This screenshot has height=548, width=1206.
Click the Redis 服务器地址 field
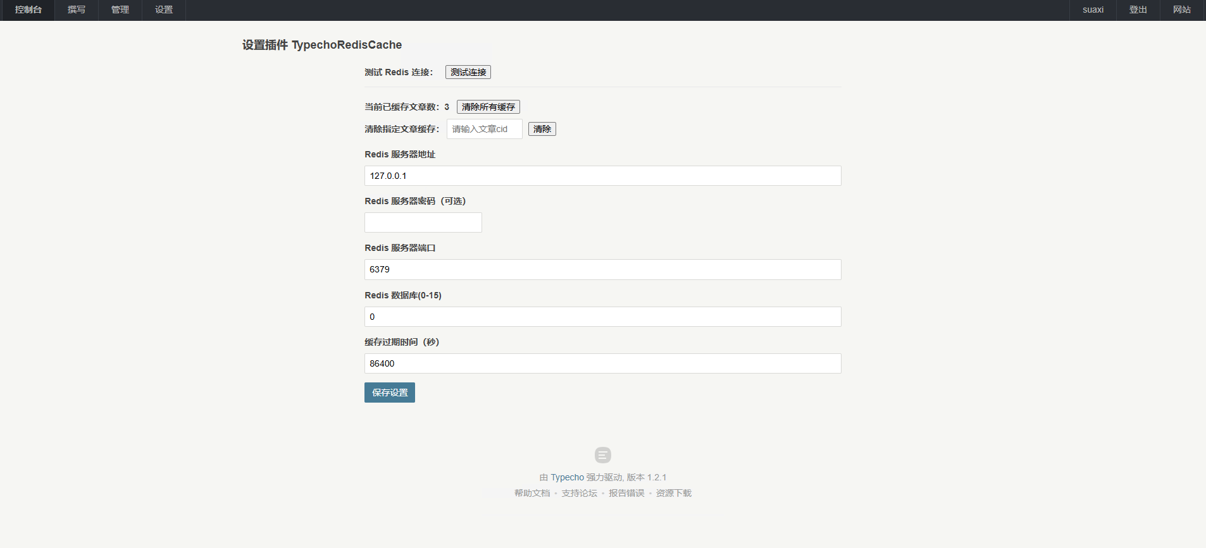coord(602,176)
